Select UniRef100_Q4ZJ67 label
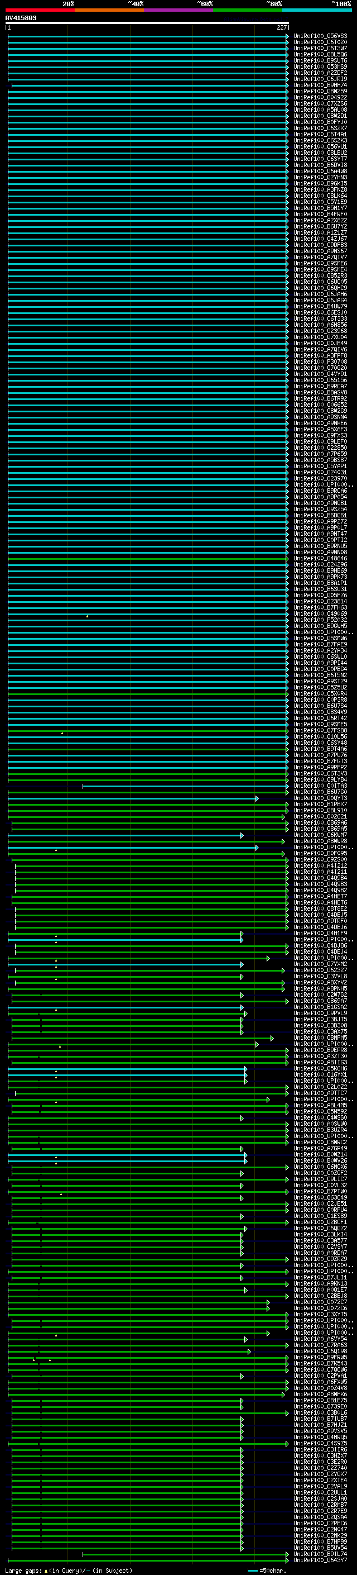The height and width of the screenshot is (1575, 357). click(320, 239)
